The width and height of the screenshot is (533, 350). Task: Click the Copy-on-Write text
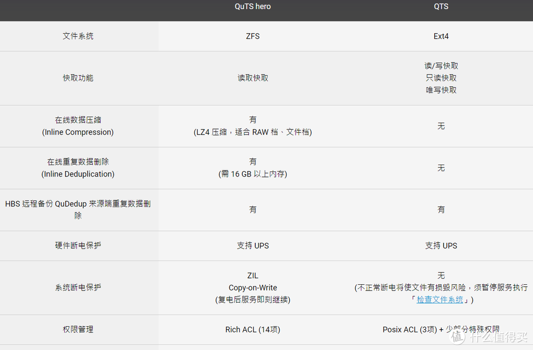(253, 288)
